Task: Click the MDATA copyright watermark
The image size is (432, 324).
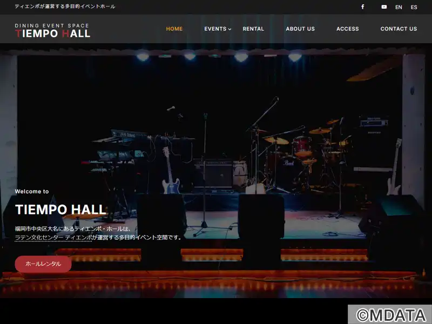Action: (x=390, y=314)
